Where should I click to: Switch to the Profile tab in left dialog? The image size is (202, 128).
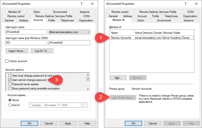point(52,20)
